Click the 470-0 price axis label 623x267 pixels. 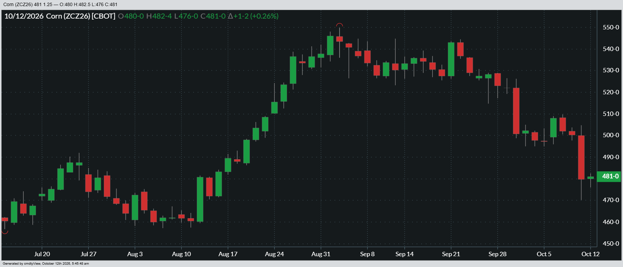tap(611, 200)
